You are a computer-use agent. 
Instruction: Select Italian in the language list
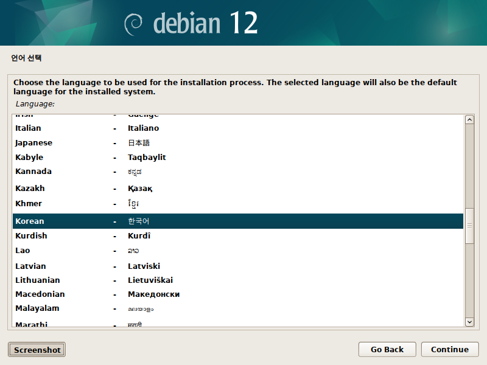[238, 128]
